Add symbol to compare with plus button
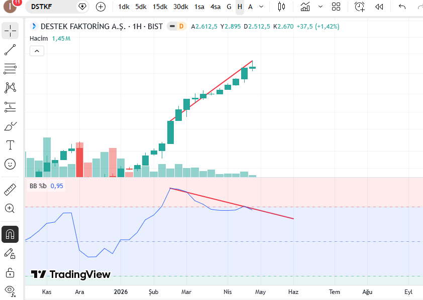Image resolution: width=423 pixels, height=300 pixels. [x=100, y=7]
